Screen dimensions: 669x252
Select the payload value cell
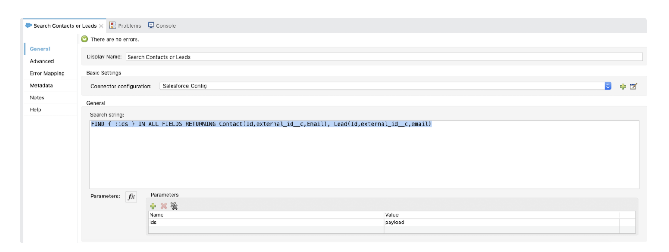501,222
